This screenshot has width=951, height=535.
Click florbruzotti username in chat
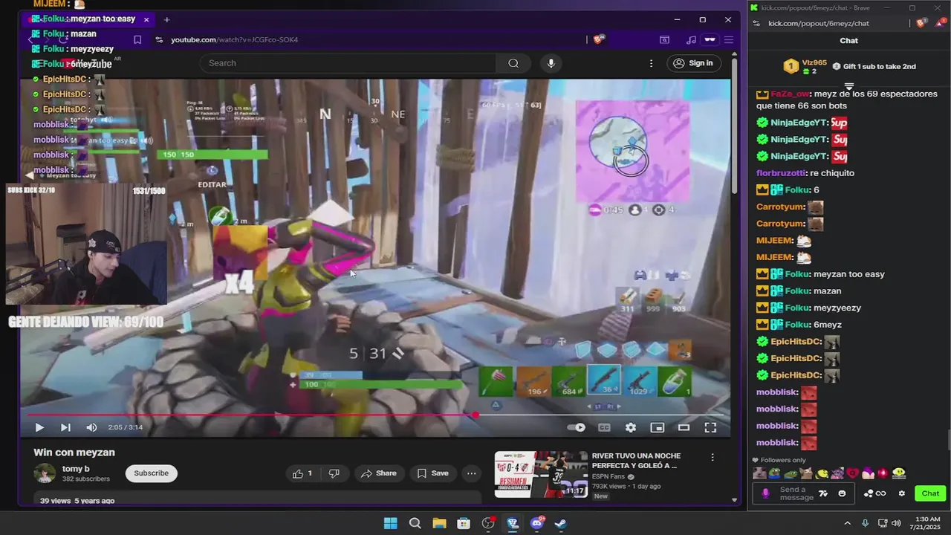click(x=782, y=173)
